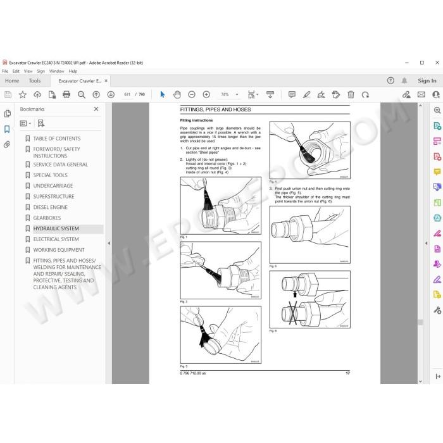The width and height of the screenshot is (443, 443).
Task: Click the upload to cloud icon
Action: pos(37,95)
